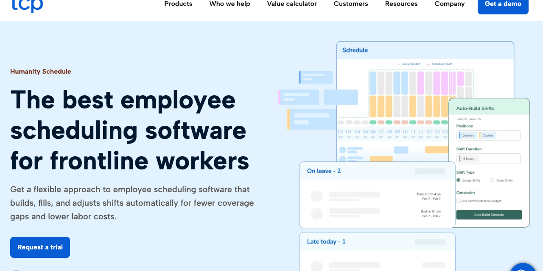
Task: Check Use constraints from budget
Action: tap(459, 201)
